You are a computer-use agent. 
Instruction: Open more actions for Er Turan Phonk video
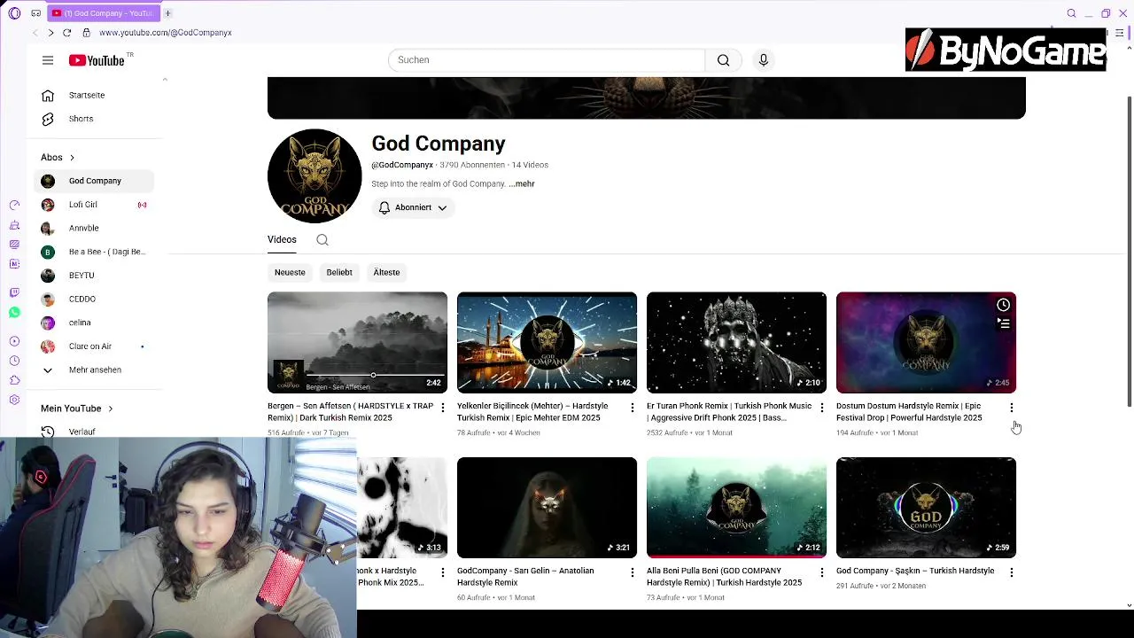click(x=822, y=408)
